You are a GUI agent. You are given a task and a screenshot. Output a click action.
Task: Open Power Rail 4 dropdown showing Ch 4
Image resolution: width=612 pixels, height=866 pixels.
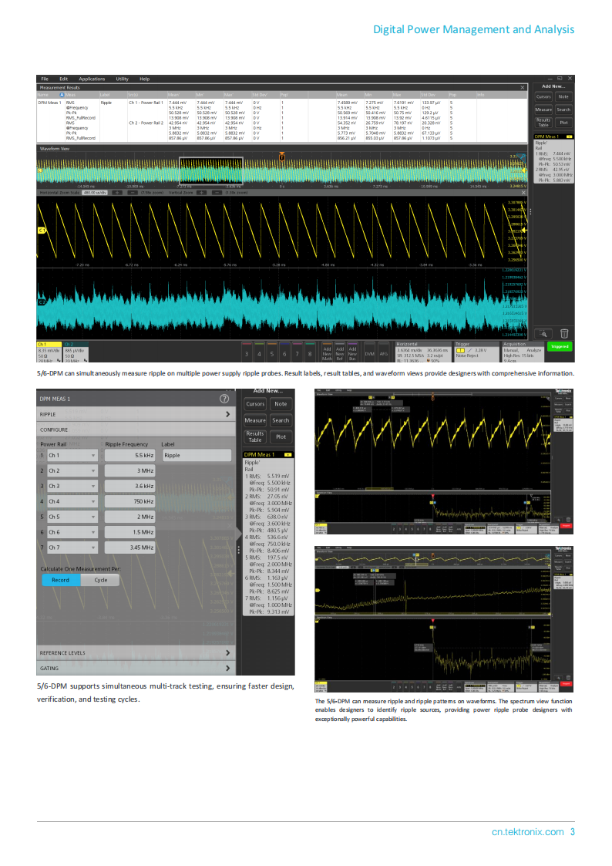click(72, 501)
